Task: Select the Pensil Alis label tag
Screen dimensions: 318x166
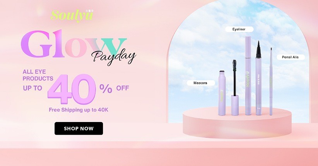Action: pyautogui.click(x=291, y=57)
